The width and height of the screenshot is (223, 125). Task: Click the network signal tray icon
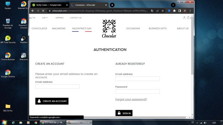201,123
